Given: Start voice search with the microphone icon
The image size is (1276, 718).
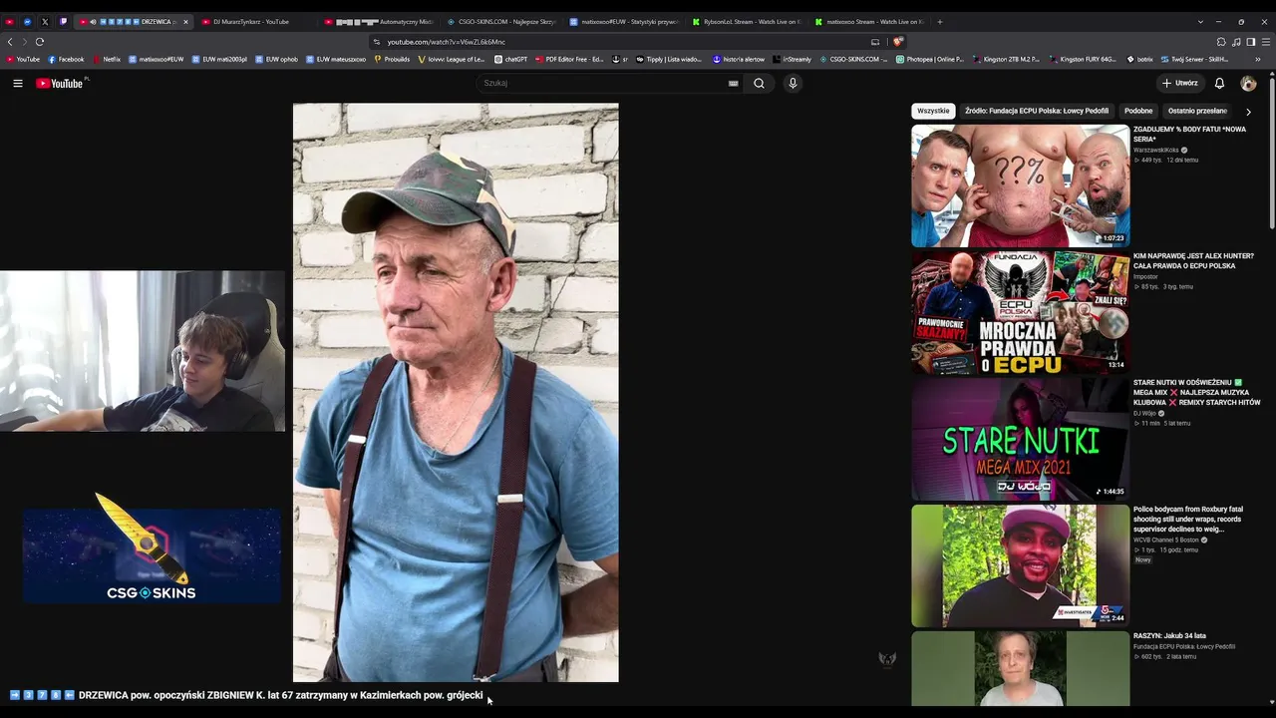Looking at the screenshot, I should [x=793, y=84].
